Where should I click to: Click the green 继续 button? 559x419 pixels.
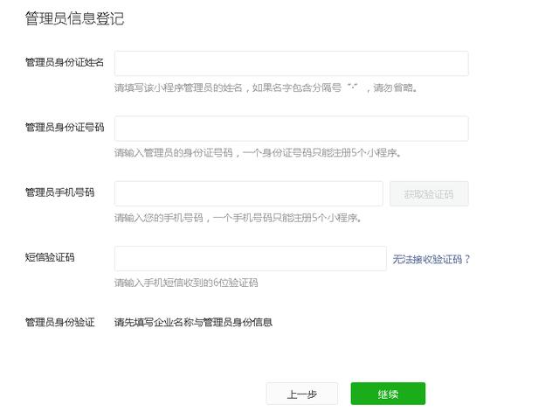point(388,394)
